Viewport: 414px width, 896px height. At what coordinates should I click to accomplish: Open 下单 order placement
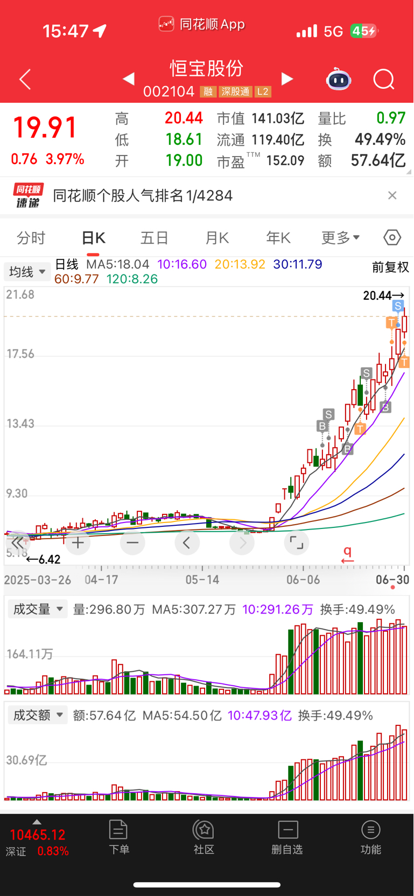tap(118, 837)
